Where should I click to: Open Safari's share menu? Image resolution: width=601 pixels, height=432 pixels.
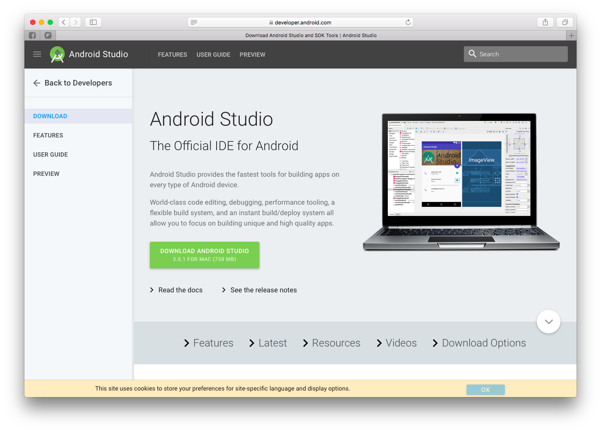[545, 22]
